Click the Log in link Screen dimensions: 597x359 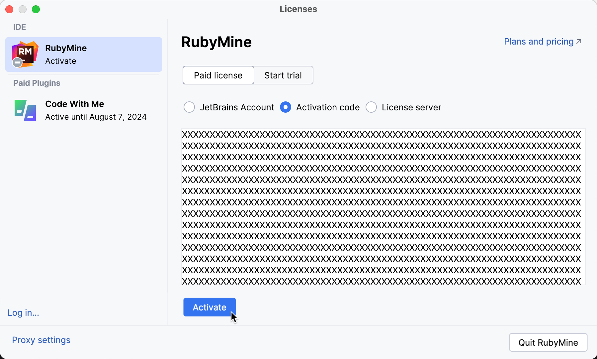[x=23, y=312]
